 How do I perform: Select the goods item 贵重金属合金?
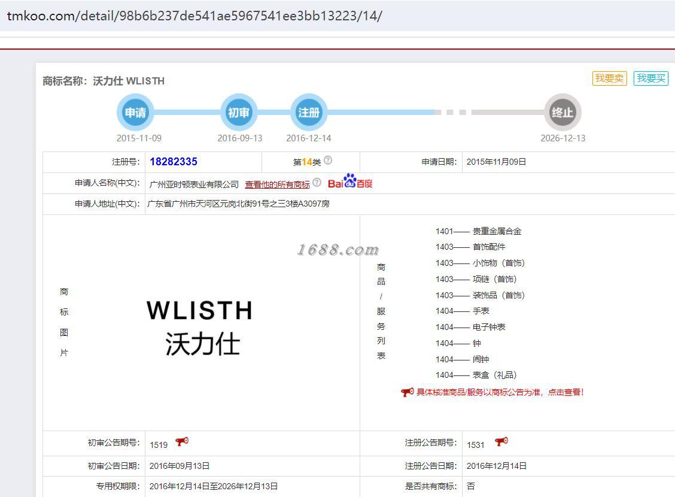pyautogui.click(x=497, y=231)
